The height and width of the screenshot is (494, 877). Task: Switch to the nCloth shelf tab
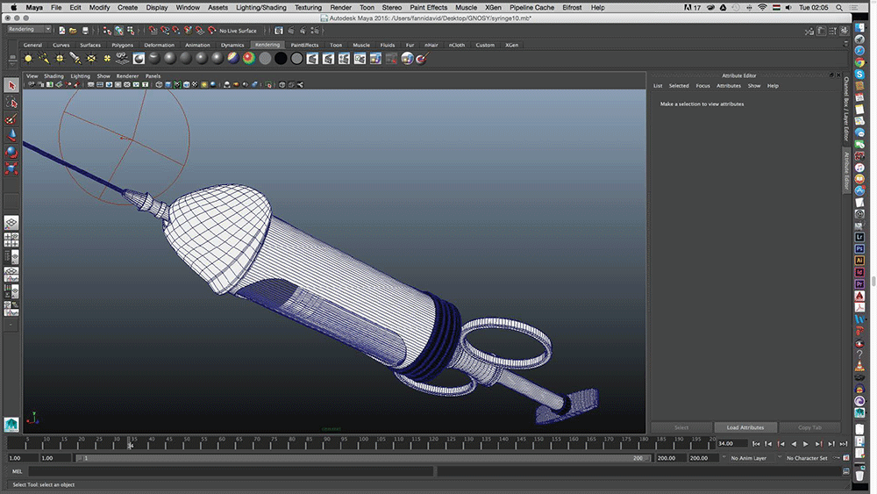point(456,45)
